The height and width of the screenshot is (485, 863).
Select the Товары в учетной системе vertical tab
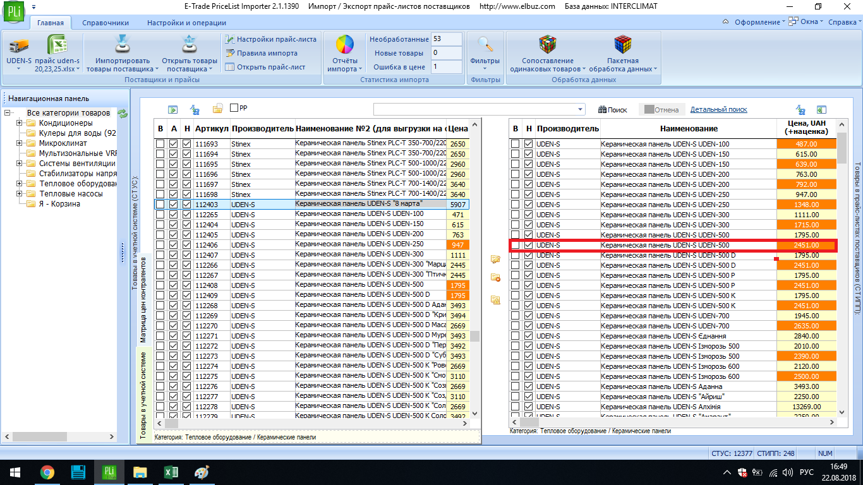pyautogui.click(x=143, y=395)
